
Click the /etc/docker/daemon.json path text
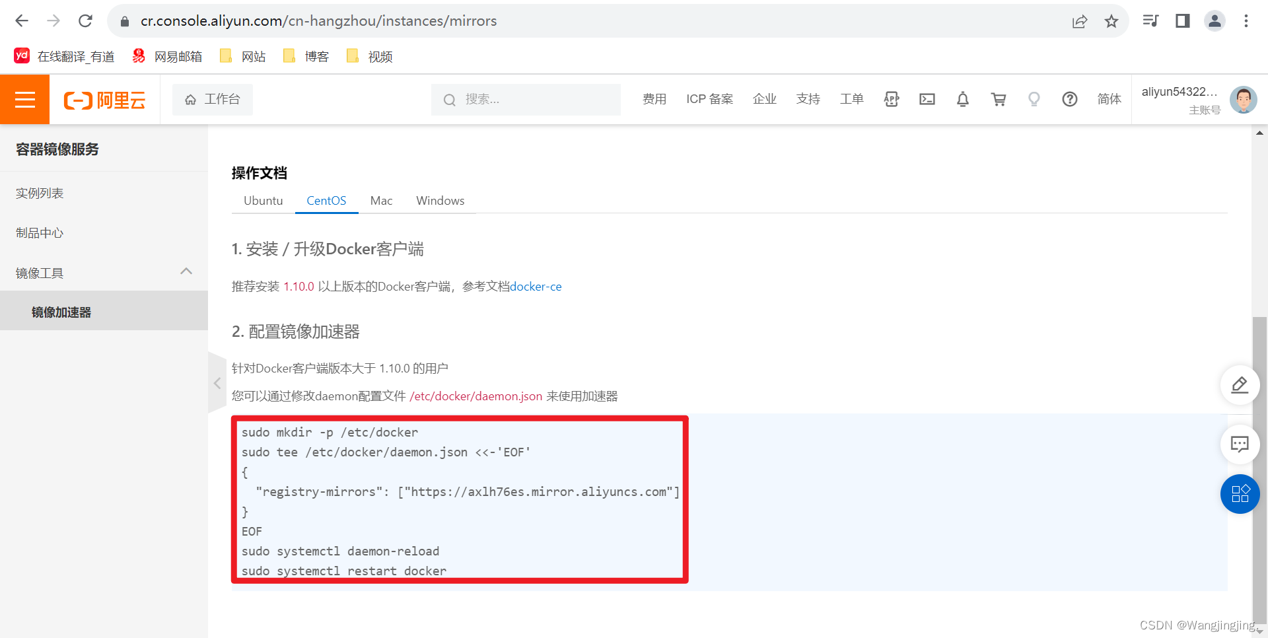point(475,396)
